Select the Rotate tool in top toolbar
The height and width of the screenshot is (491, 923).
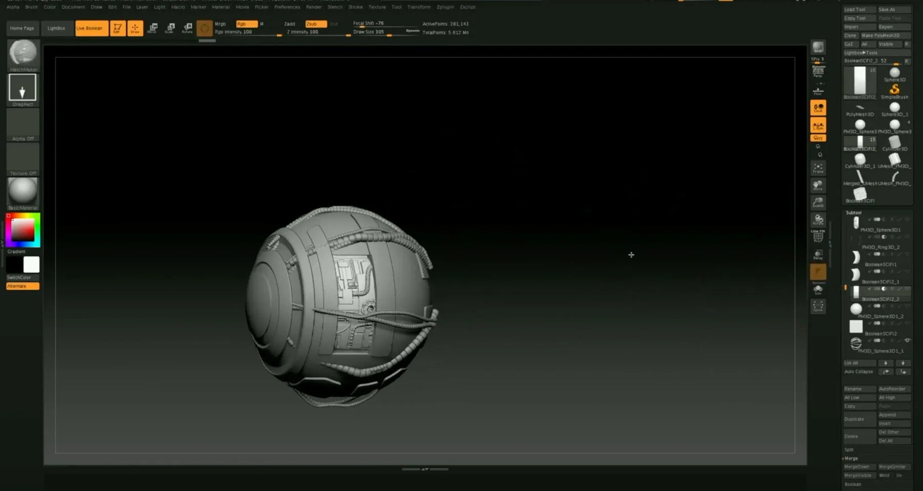click(x=187, y=28)
